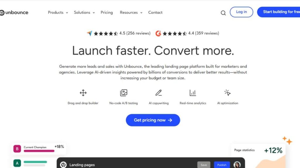
Task: Click the Unbounce icon beside Landing pages
Action: 63,165
